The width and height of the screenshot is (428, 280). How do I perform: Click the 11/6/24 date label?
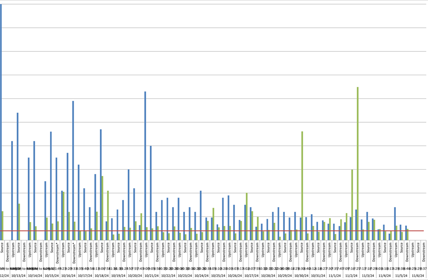[418, 275]
